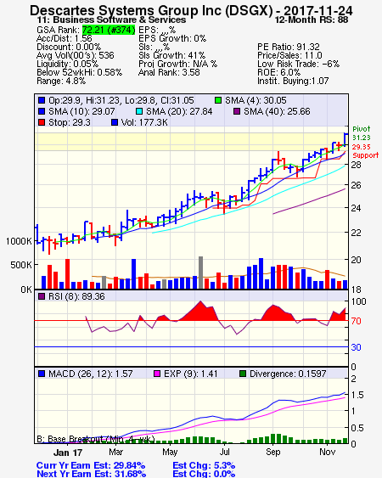Click the highlighted GSA Rank value 72.21 (#374)
The width and height of the screenshot is (382, 478).
pos(109,30)
